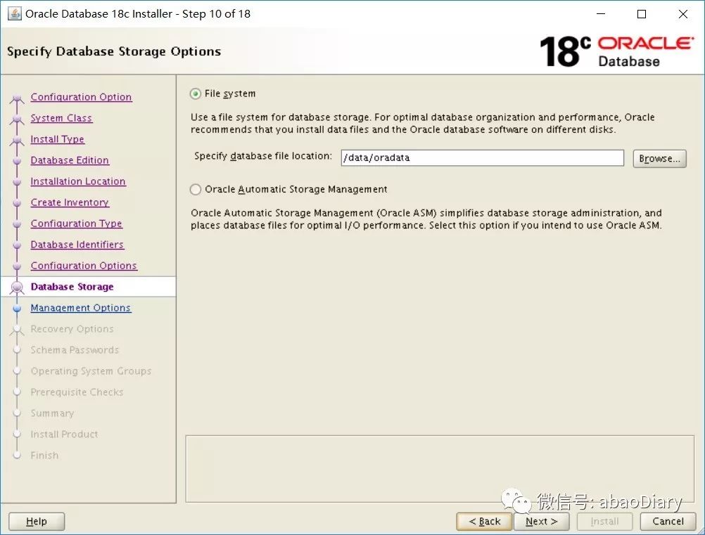Click the step marker beside Create Inventory
705x535 pixels.
[17, 203]
